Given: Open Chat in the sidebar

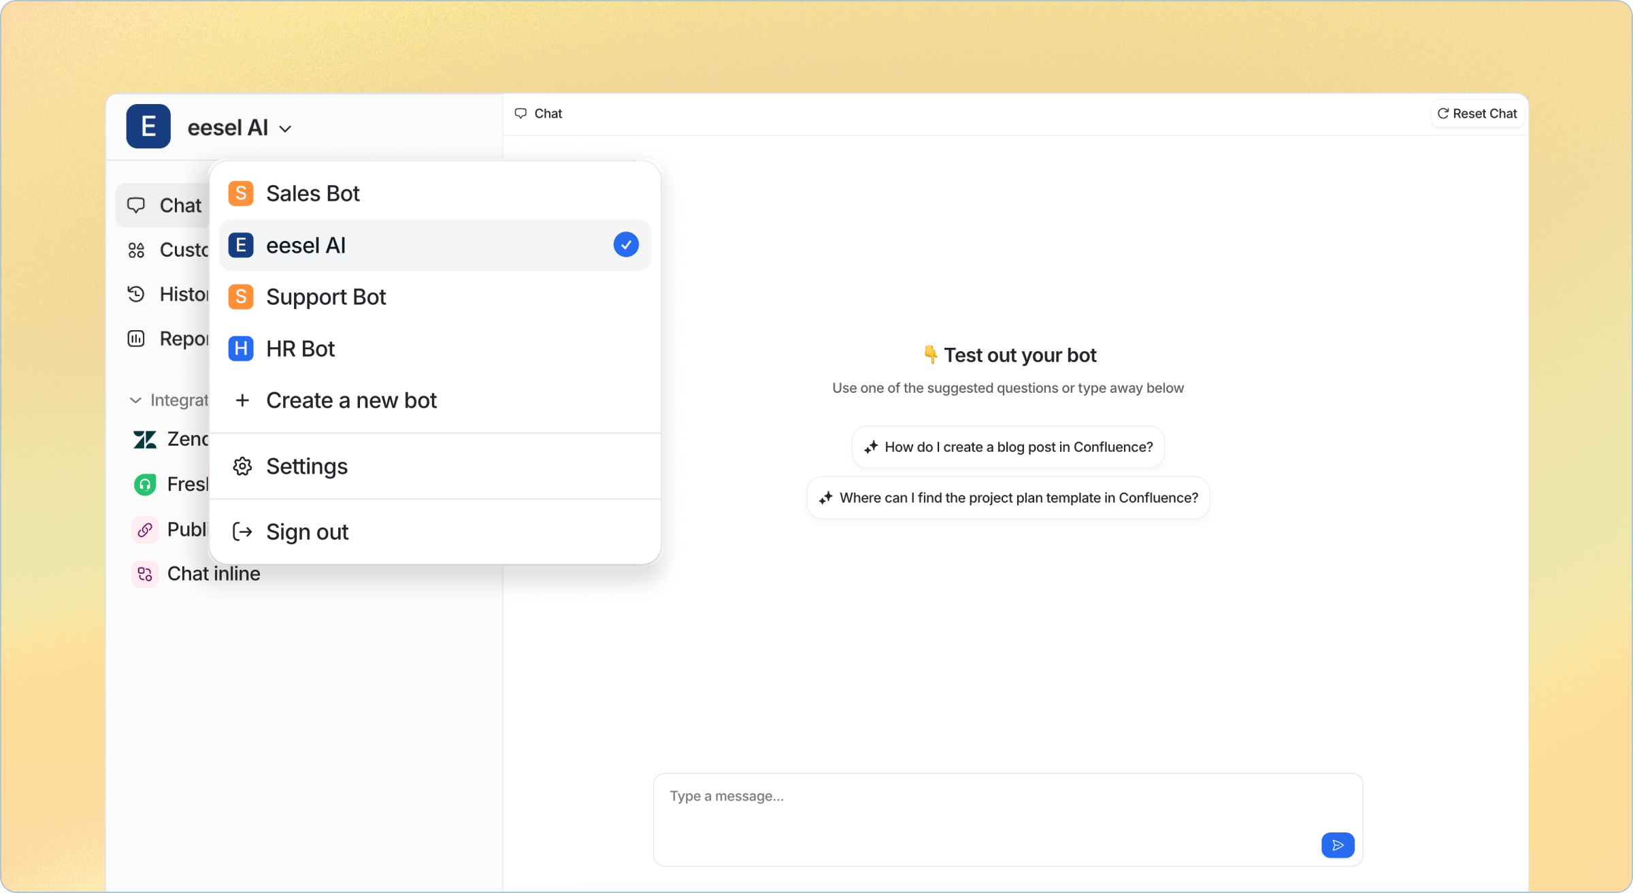Looking at the screenshot, I should click(x=163, y=206).
